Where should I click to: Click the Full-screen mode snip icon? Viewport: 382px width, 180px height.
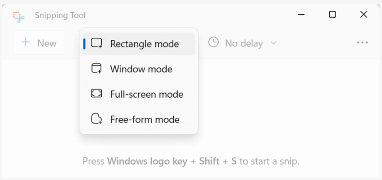pos(96,93)
